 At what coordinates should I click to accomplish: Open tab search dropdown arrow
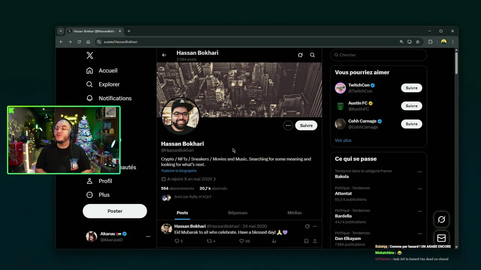[x=61, y=31]
